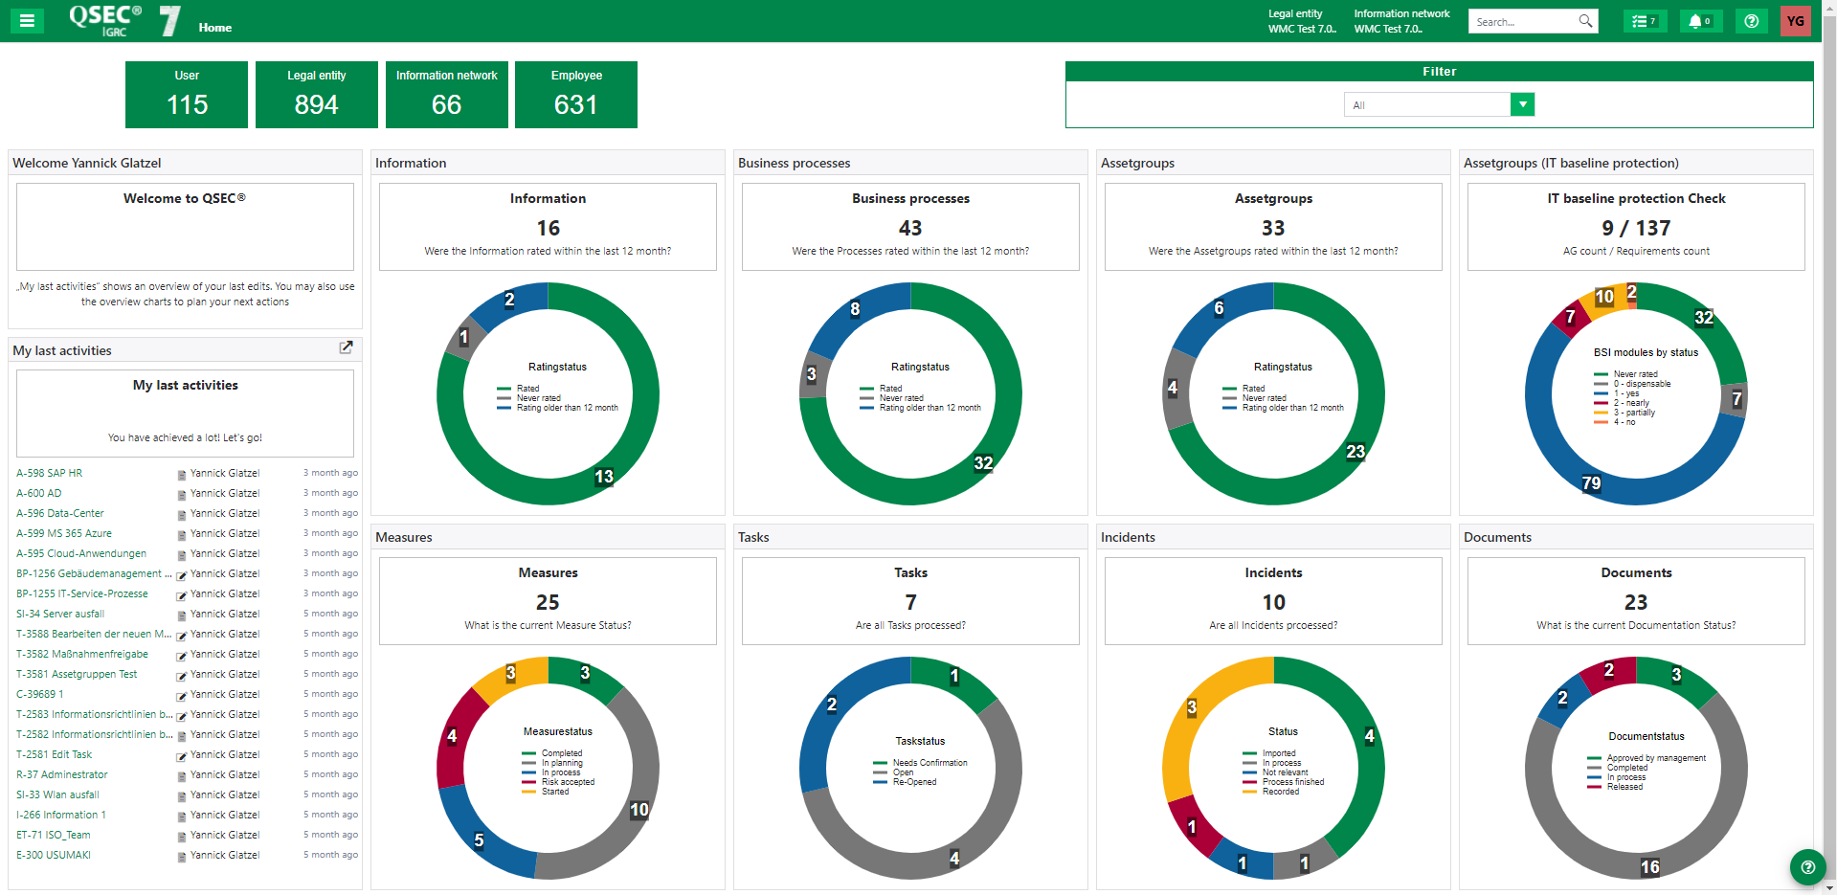Click the document icon beside A-598 SAP HR

[x=180, y=474]
